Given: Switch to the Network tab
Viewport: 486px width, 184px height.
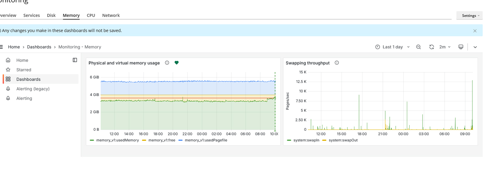Looking at the screenshot, I should tap(111, 16).
